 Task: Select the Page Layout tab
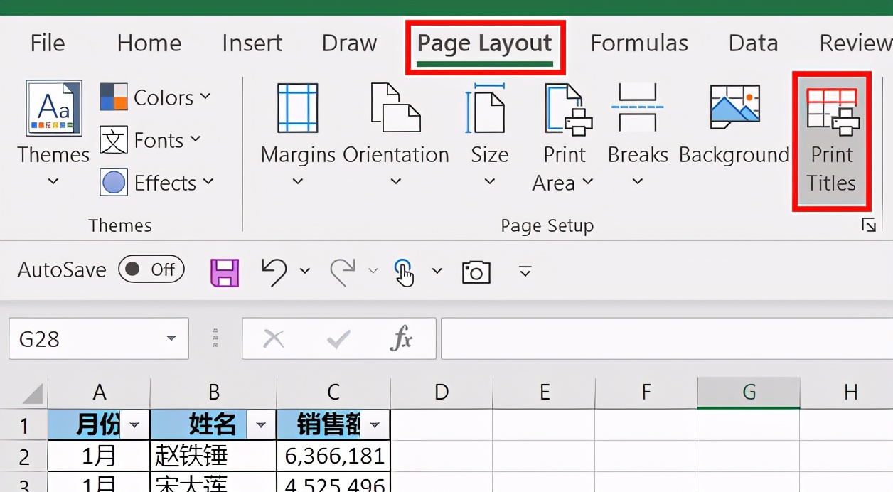(485, 46)
